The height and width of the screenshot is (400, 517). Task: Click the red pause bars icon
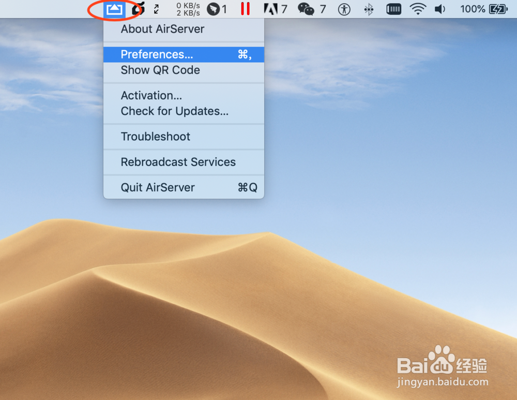tap(245, 9)
